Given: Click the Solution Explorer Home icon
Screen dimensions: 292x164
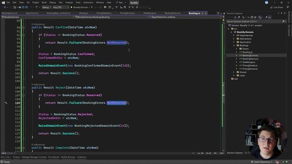Looking at the screenshot, I should pyautogui.click(x=235, y=17).
